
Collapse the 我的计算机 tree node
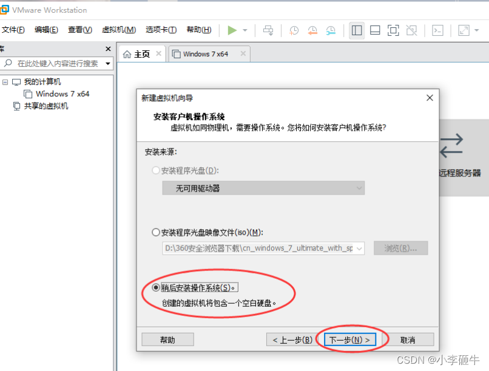pyautogui.click(x=5, y=82)
